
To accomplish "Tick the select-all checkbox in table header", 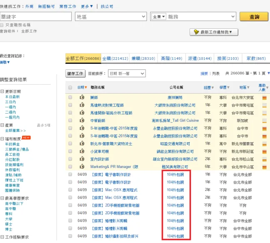I will (70, 88).
